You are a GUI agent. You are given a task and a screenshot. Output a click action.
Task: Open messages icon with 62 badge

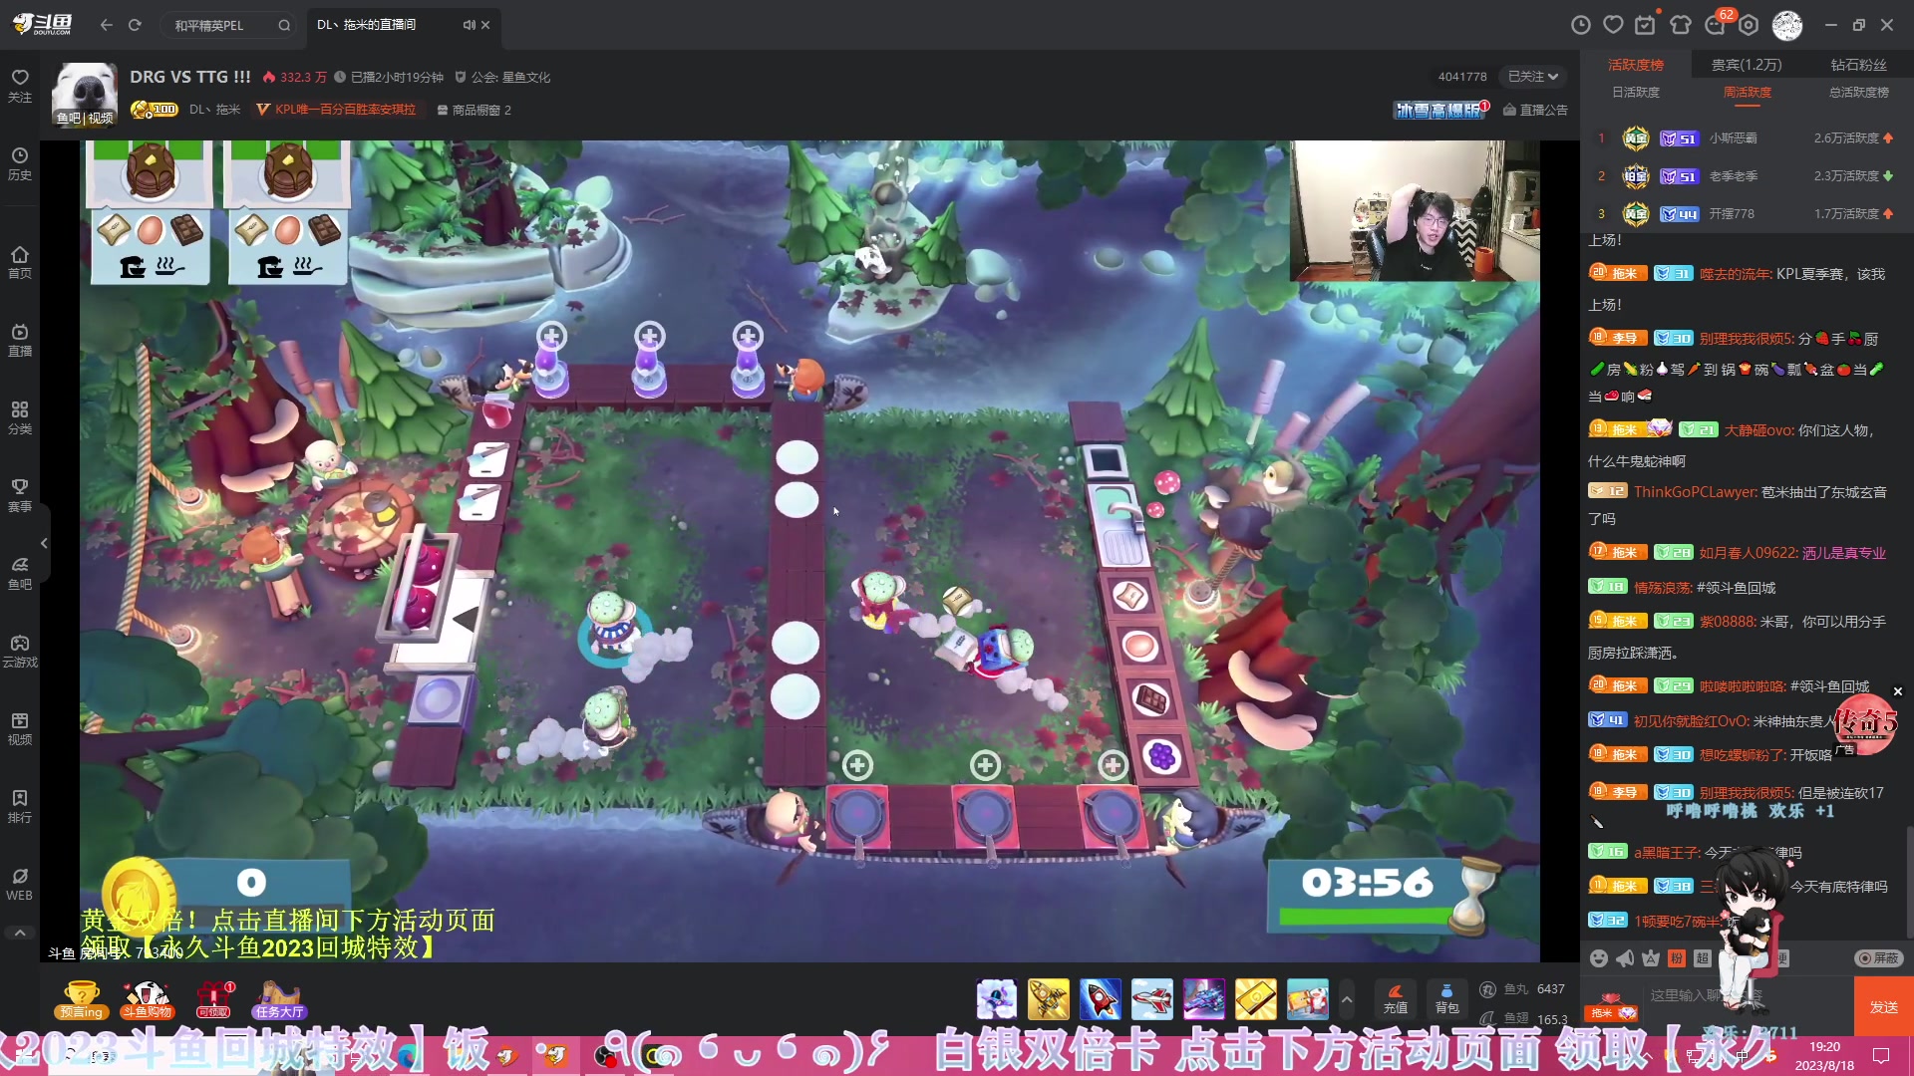coord(1716,25)
